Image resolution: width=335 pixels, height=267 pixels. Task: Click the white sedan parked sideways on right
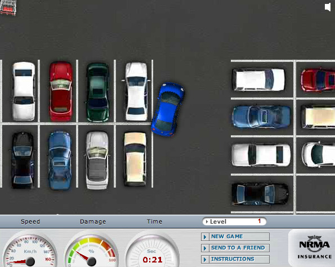[261, 155]
